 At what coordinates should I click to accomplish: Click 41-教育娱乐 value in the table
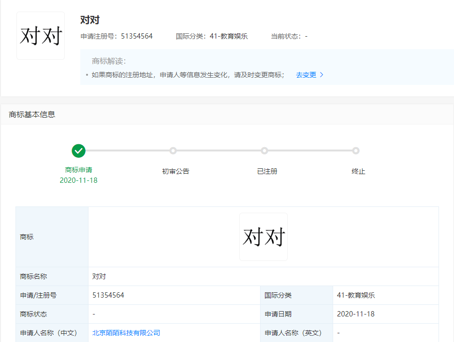356,295
